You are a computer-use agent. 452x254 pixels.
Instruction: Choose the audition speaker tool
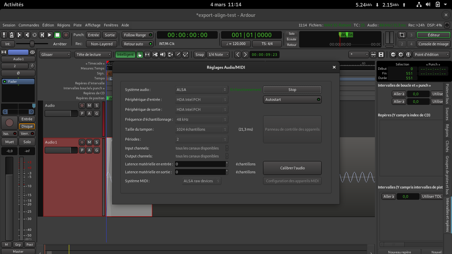(162, 55)
